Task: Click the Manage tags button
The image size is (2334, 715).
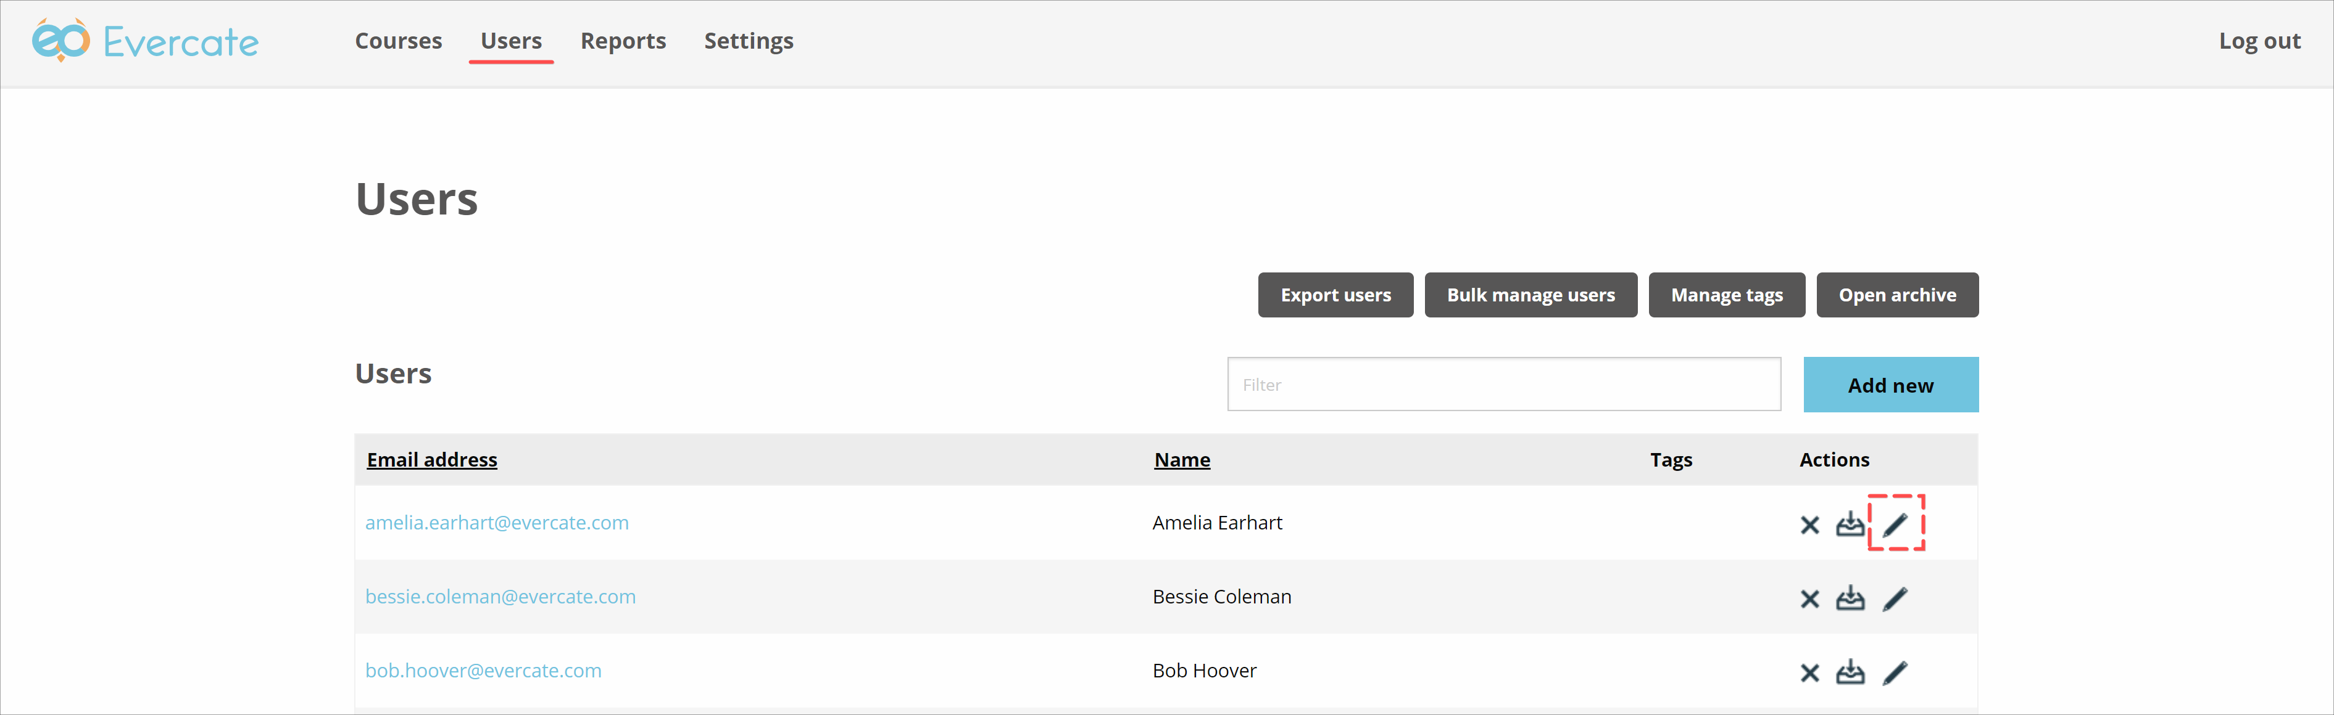Action: (x=1726, y=295)
